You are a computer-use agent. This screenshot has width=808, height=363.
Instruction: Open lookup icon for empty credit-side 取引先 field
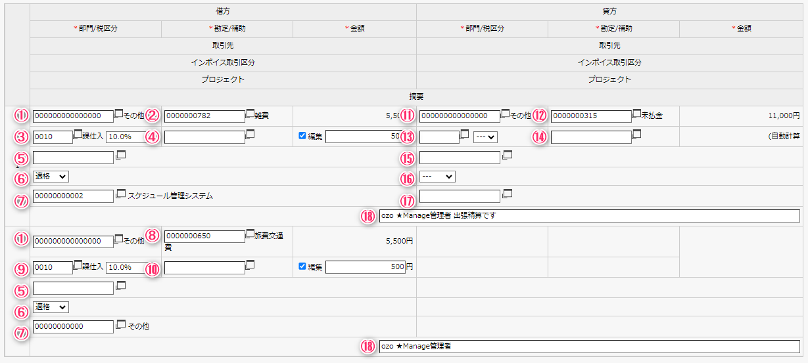[507, 156]
